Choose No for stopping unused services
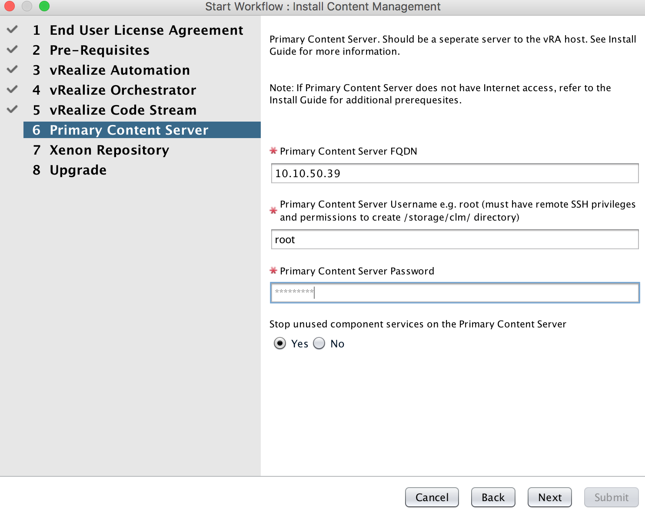Image resolution: width=645 pixels, height=515 pixels. coord(319,343)
